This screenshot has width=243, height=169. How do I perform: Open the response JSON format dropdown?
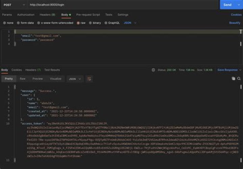click(x=75, y=79)
